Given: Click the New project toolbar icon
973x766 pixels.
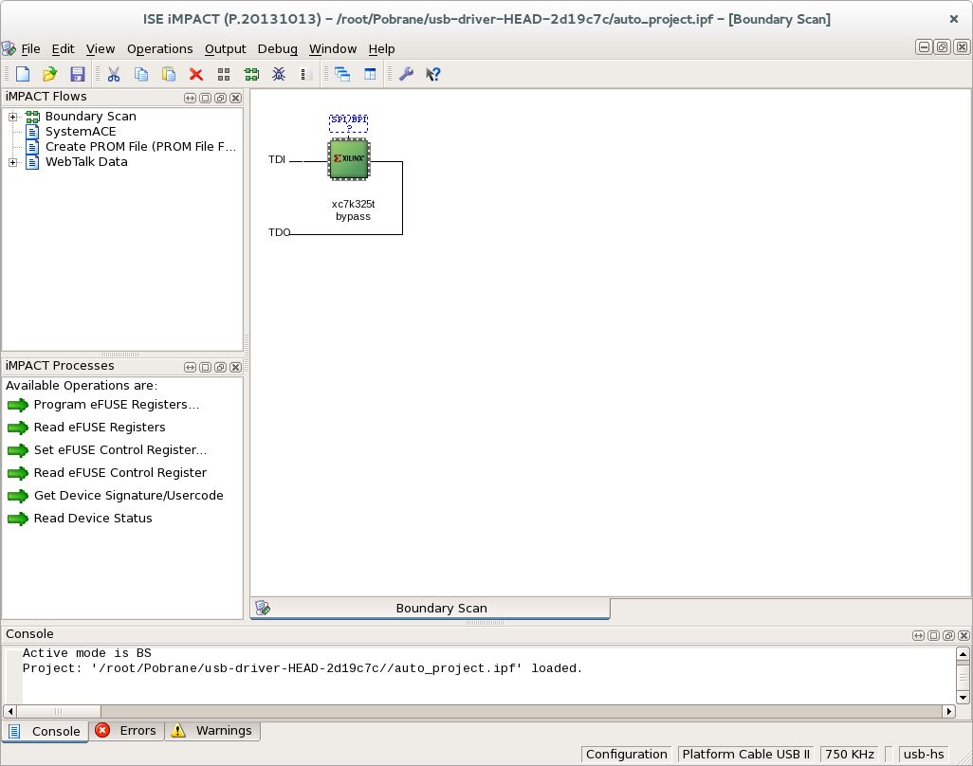Looking at the screenshot, I should click(23, 75).
